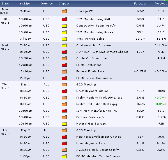Open the 6:22pm time setting link
The height and width of the screenshot is (160, 168).
[26, 4]
